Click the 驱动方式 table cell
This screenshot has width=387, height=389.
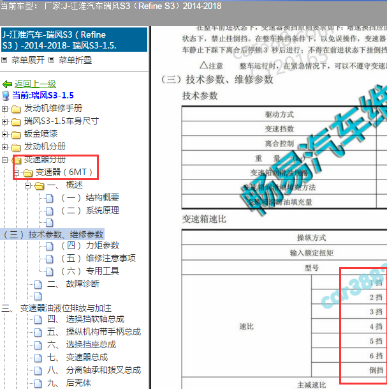click(x=279, y=114)
